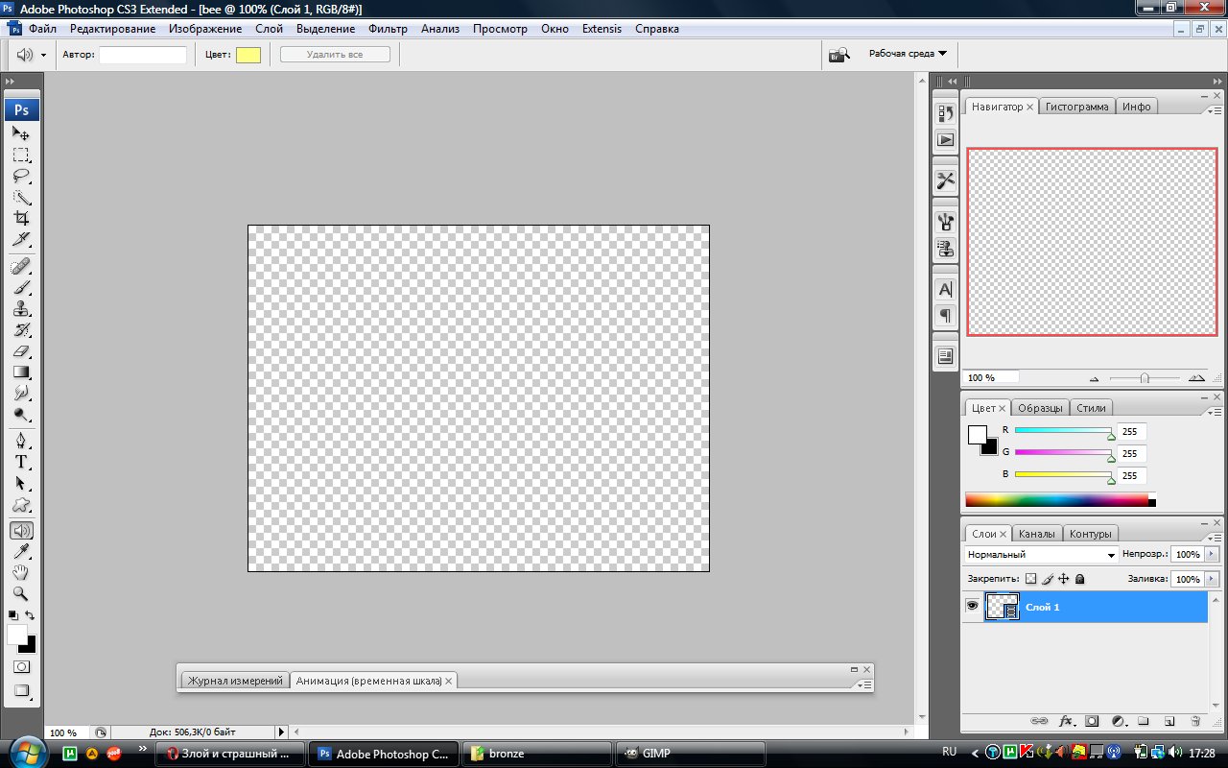The width and height of the screenshot is (1228, 768).
Task: Select the Lasso tool
Action: point(21,176)
